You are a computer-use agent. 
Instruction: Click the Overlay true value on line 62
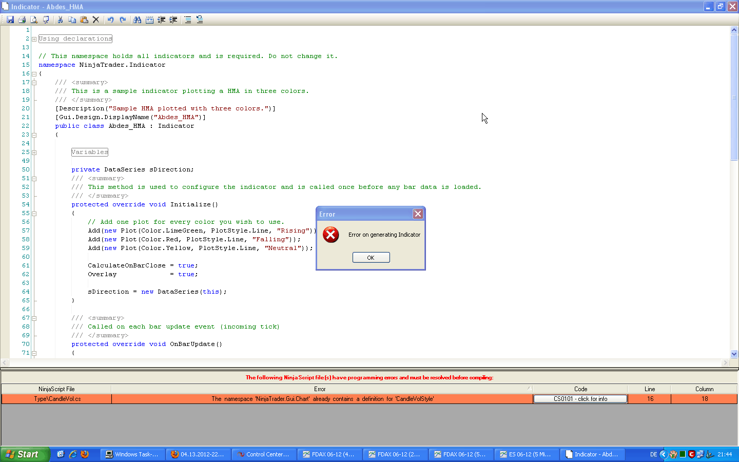point(186,274)
